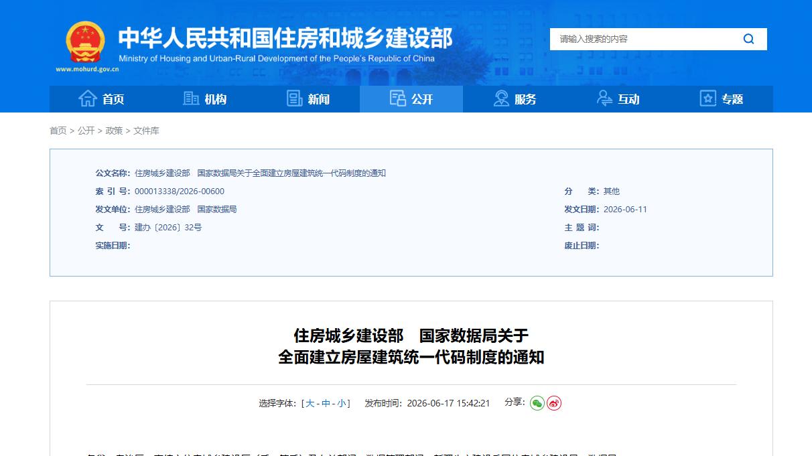Set the font size to 中
812x456 pixels.
click(x=326, y=403)
